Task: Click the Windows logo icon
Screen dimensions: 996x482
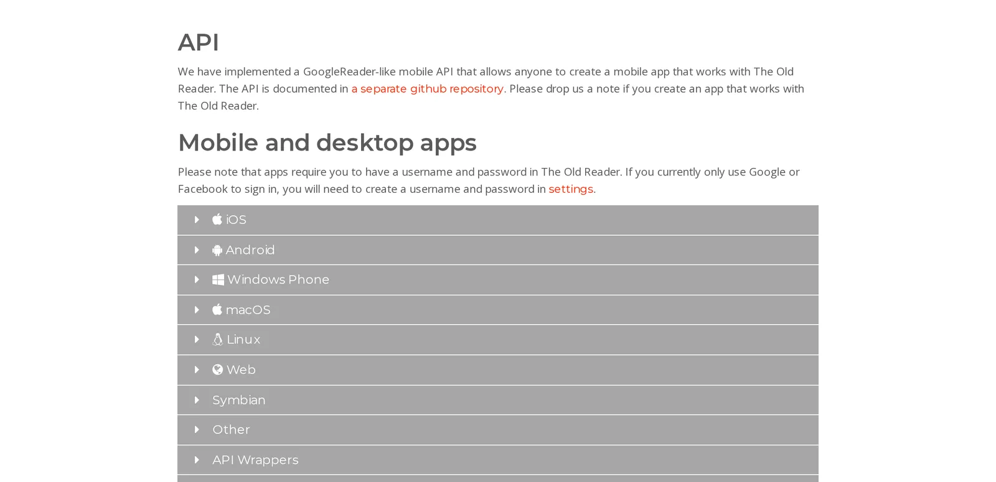Action: 218,280
